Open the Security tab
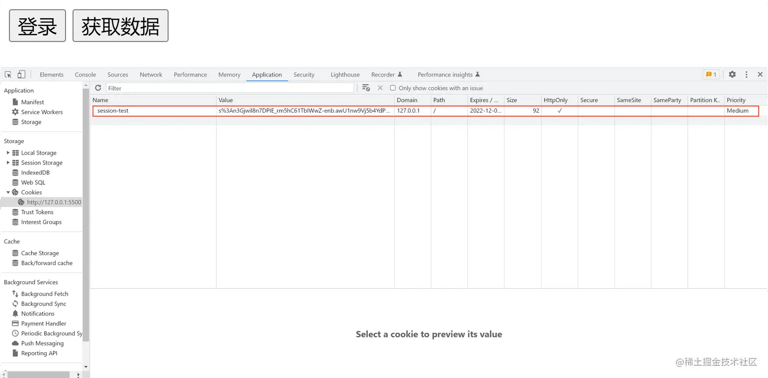768x378 pixels. [x=304, y=75]
